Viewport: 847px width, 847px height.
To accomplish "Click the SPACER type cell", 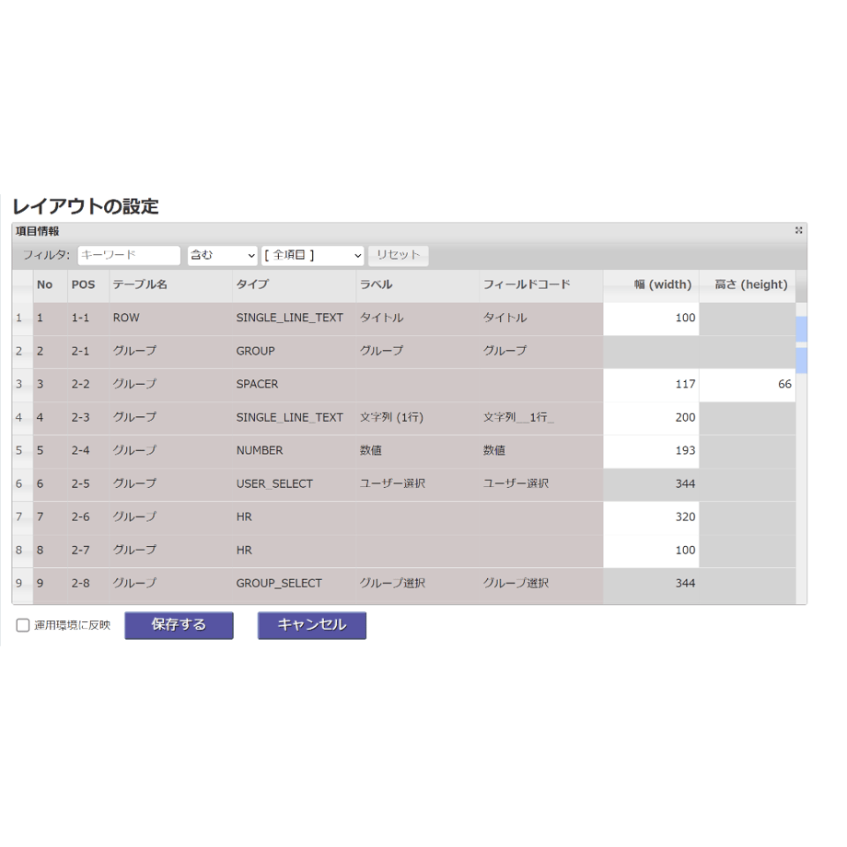I will (295, 385).
